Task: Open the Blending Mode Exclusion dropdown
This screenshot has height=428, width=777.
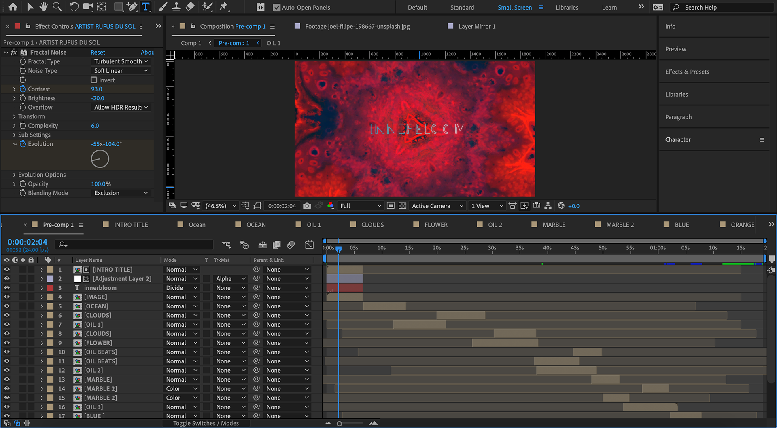Action: 121,193
